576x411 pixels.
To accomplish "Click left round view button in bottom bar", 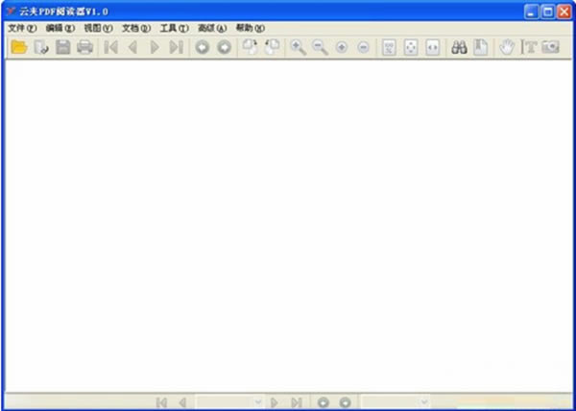I will (324, 402).
